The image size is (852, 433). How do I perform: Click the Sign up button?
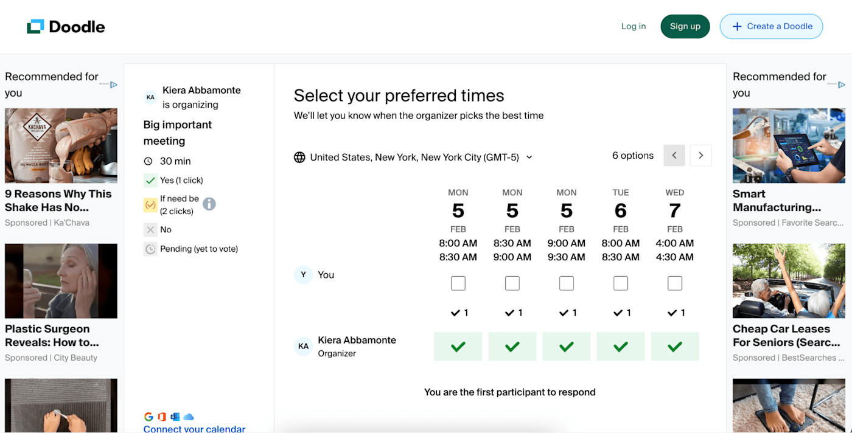pos(685,26)
